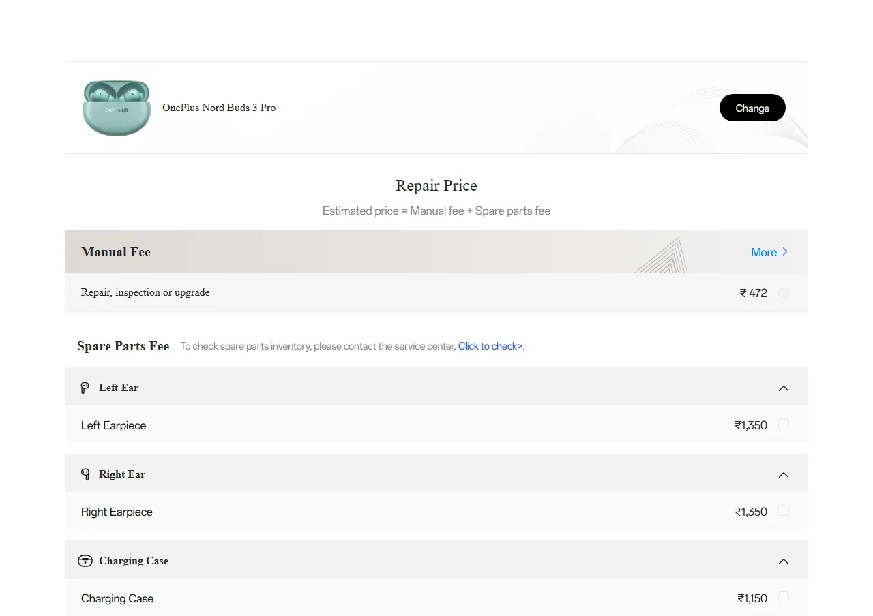Click the Left Ear section header text
The height and width of the screenshot is (616, 873).
[x=119, y=388]
